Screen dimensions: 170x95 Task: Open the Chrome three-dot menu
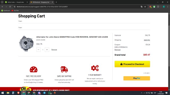pos(168,7)
